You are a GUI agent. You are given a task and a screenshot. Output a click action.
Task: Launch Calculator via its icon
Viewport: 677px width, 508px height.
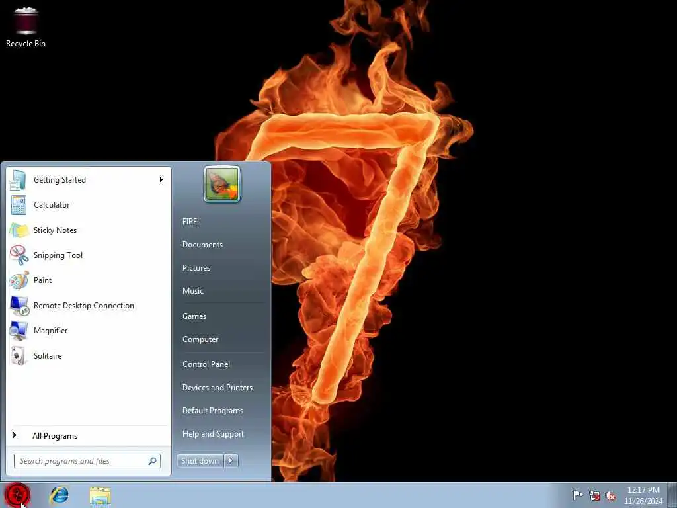pos(19,205)
